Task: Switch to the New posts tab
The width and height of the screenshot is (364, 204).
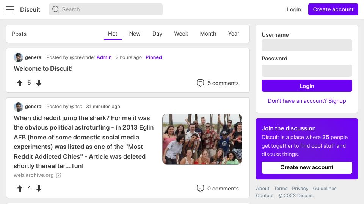Action: click(x=135, y=34)
